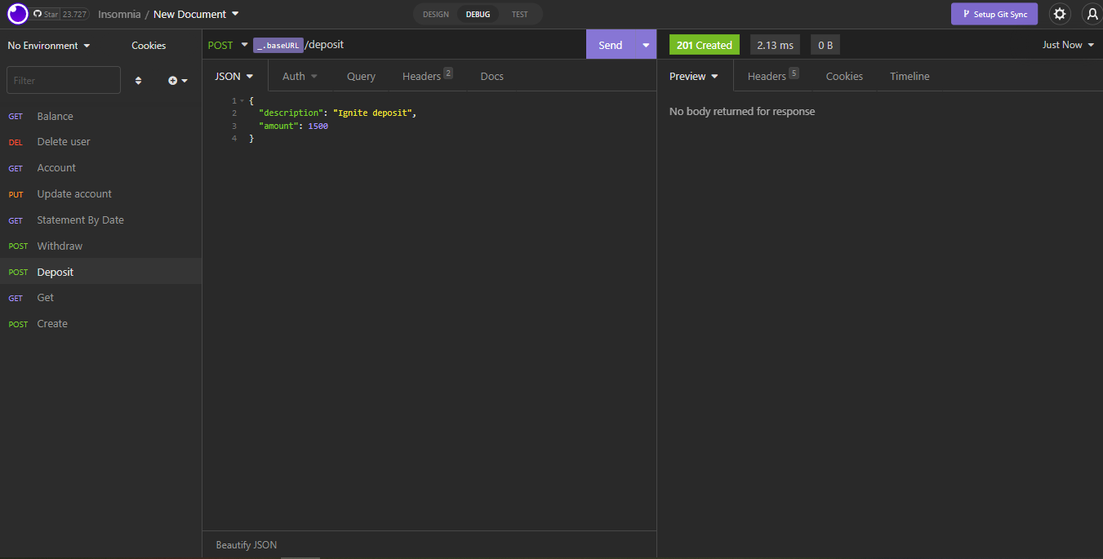1103x559 pixels.
Task: Expand the New Document workspace dropdown
Action: (x=234, y=14)
